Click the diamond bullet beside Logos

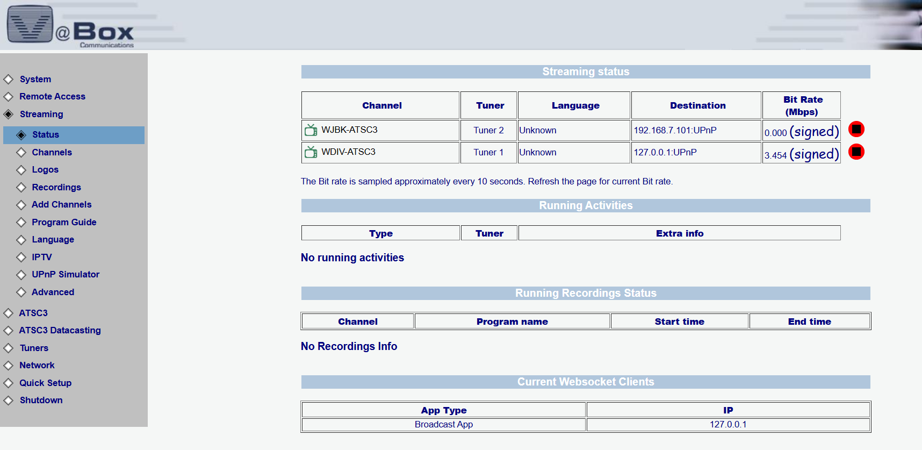(21, 170)
